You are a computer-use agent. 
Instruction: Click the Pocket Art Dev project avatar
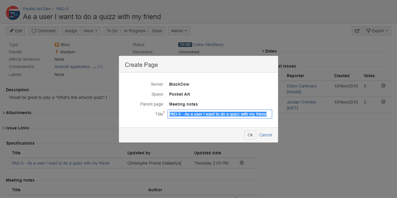point(12,12)
